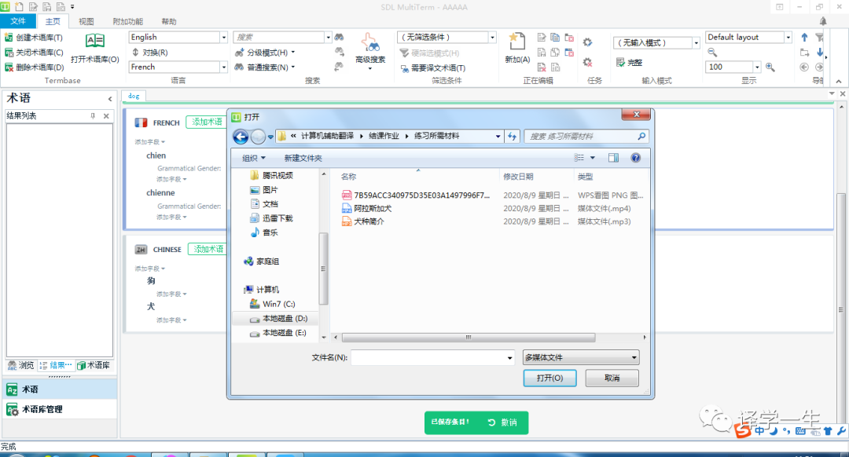The image size is (849, 457).
Task: Open the 100 zoom level dropdown
Action: click(757, 67)
